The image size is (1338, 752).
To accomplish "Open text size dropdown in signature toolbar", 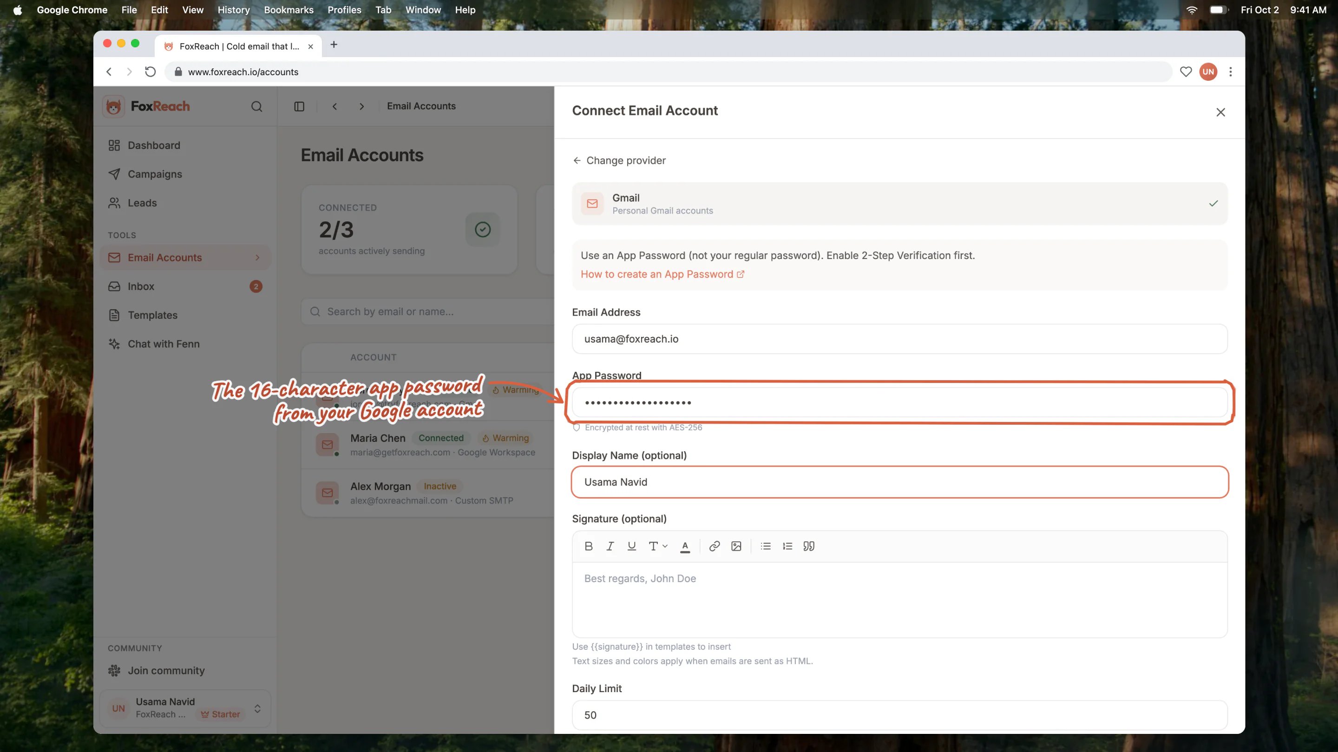I will pyautogui.click(x=657, y=546).
